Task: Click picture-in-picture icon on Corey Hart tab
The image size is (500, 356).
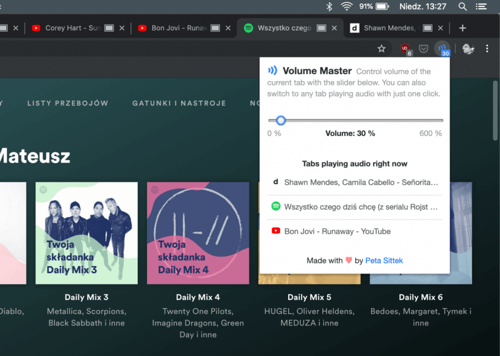Action: (x=109, y=28)
